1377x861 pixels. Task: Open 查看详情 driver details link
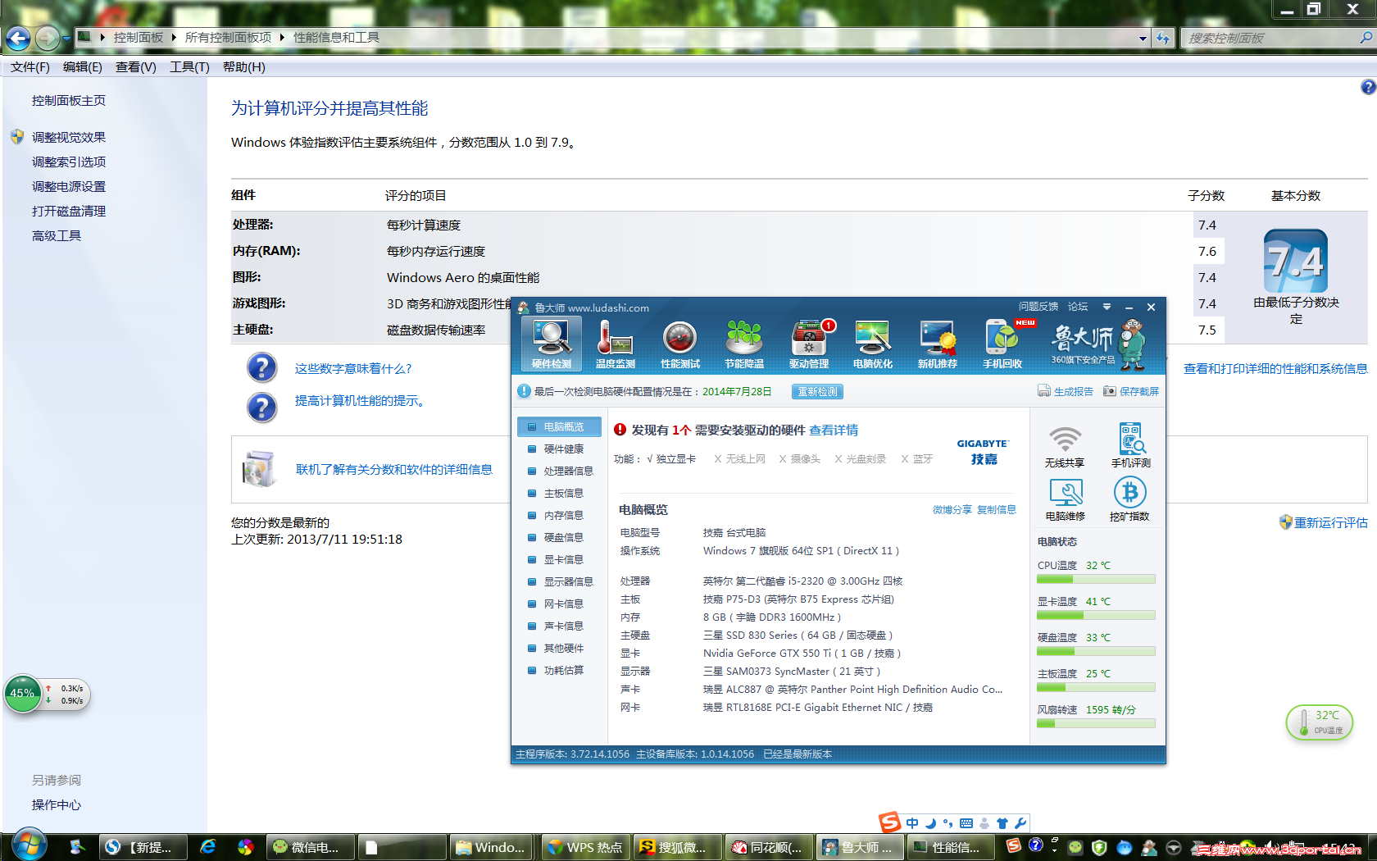point(834,430)
